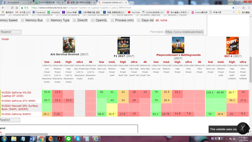This screenshot has width=252, height=142.
Task: Enable the Memory Bus checkbox
Action: [22, 20]
